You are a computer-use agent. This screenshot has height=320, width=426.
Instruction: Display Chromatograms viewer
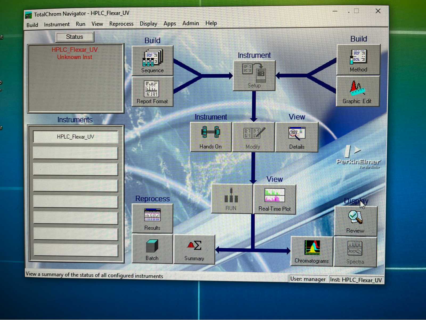pos(312,251)
